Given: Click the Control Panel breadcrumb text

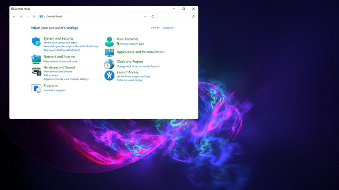Looking at the screenshot, I should pyautogui.click(x=54, y=16).
